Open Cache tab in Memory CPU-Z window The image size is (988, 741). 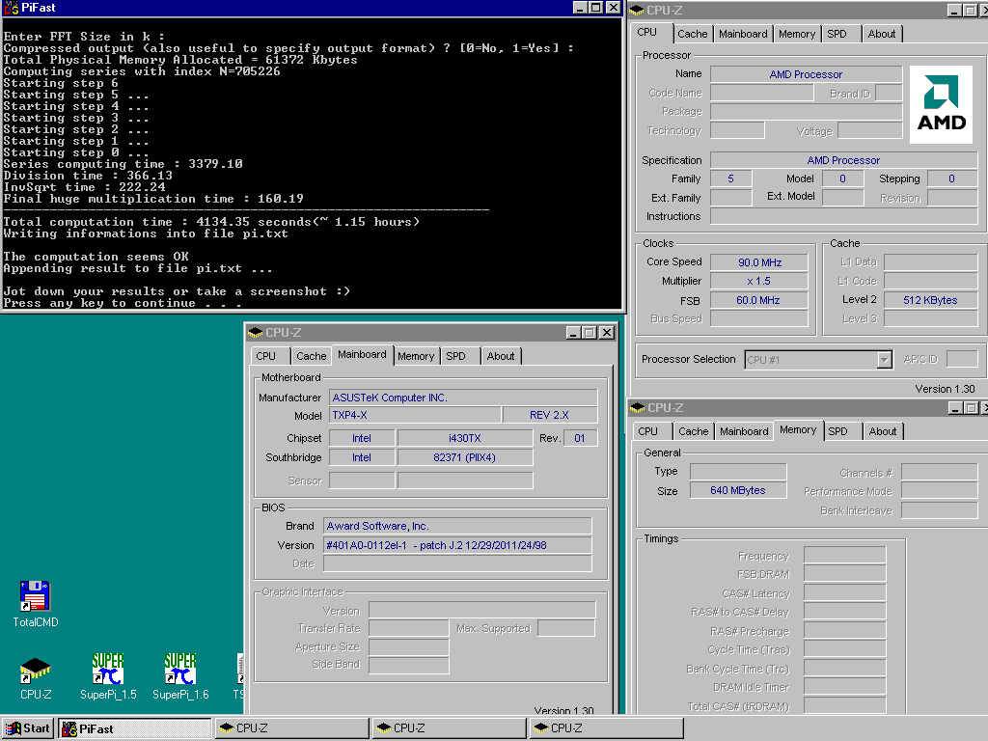coord(693,431)
